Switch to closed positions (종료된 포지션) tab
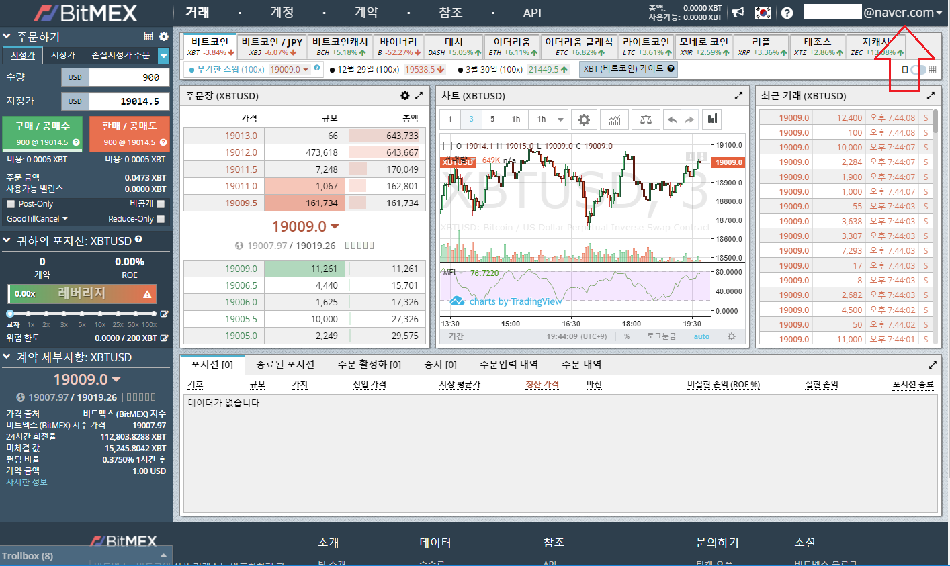The height and width of the screenshot is (566, 950). click(x=285, y=364)
